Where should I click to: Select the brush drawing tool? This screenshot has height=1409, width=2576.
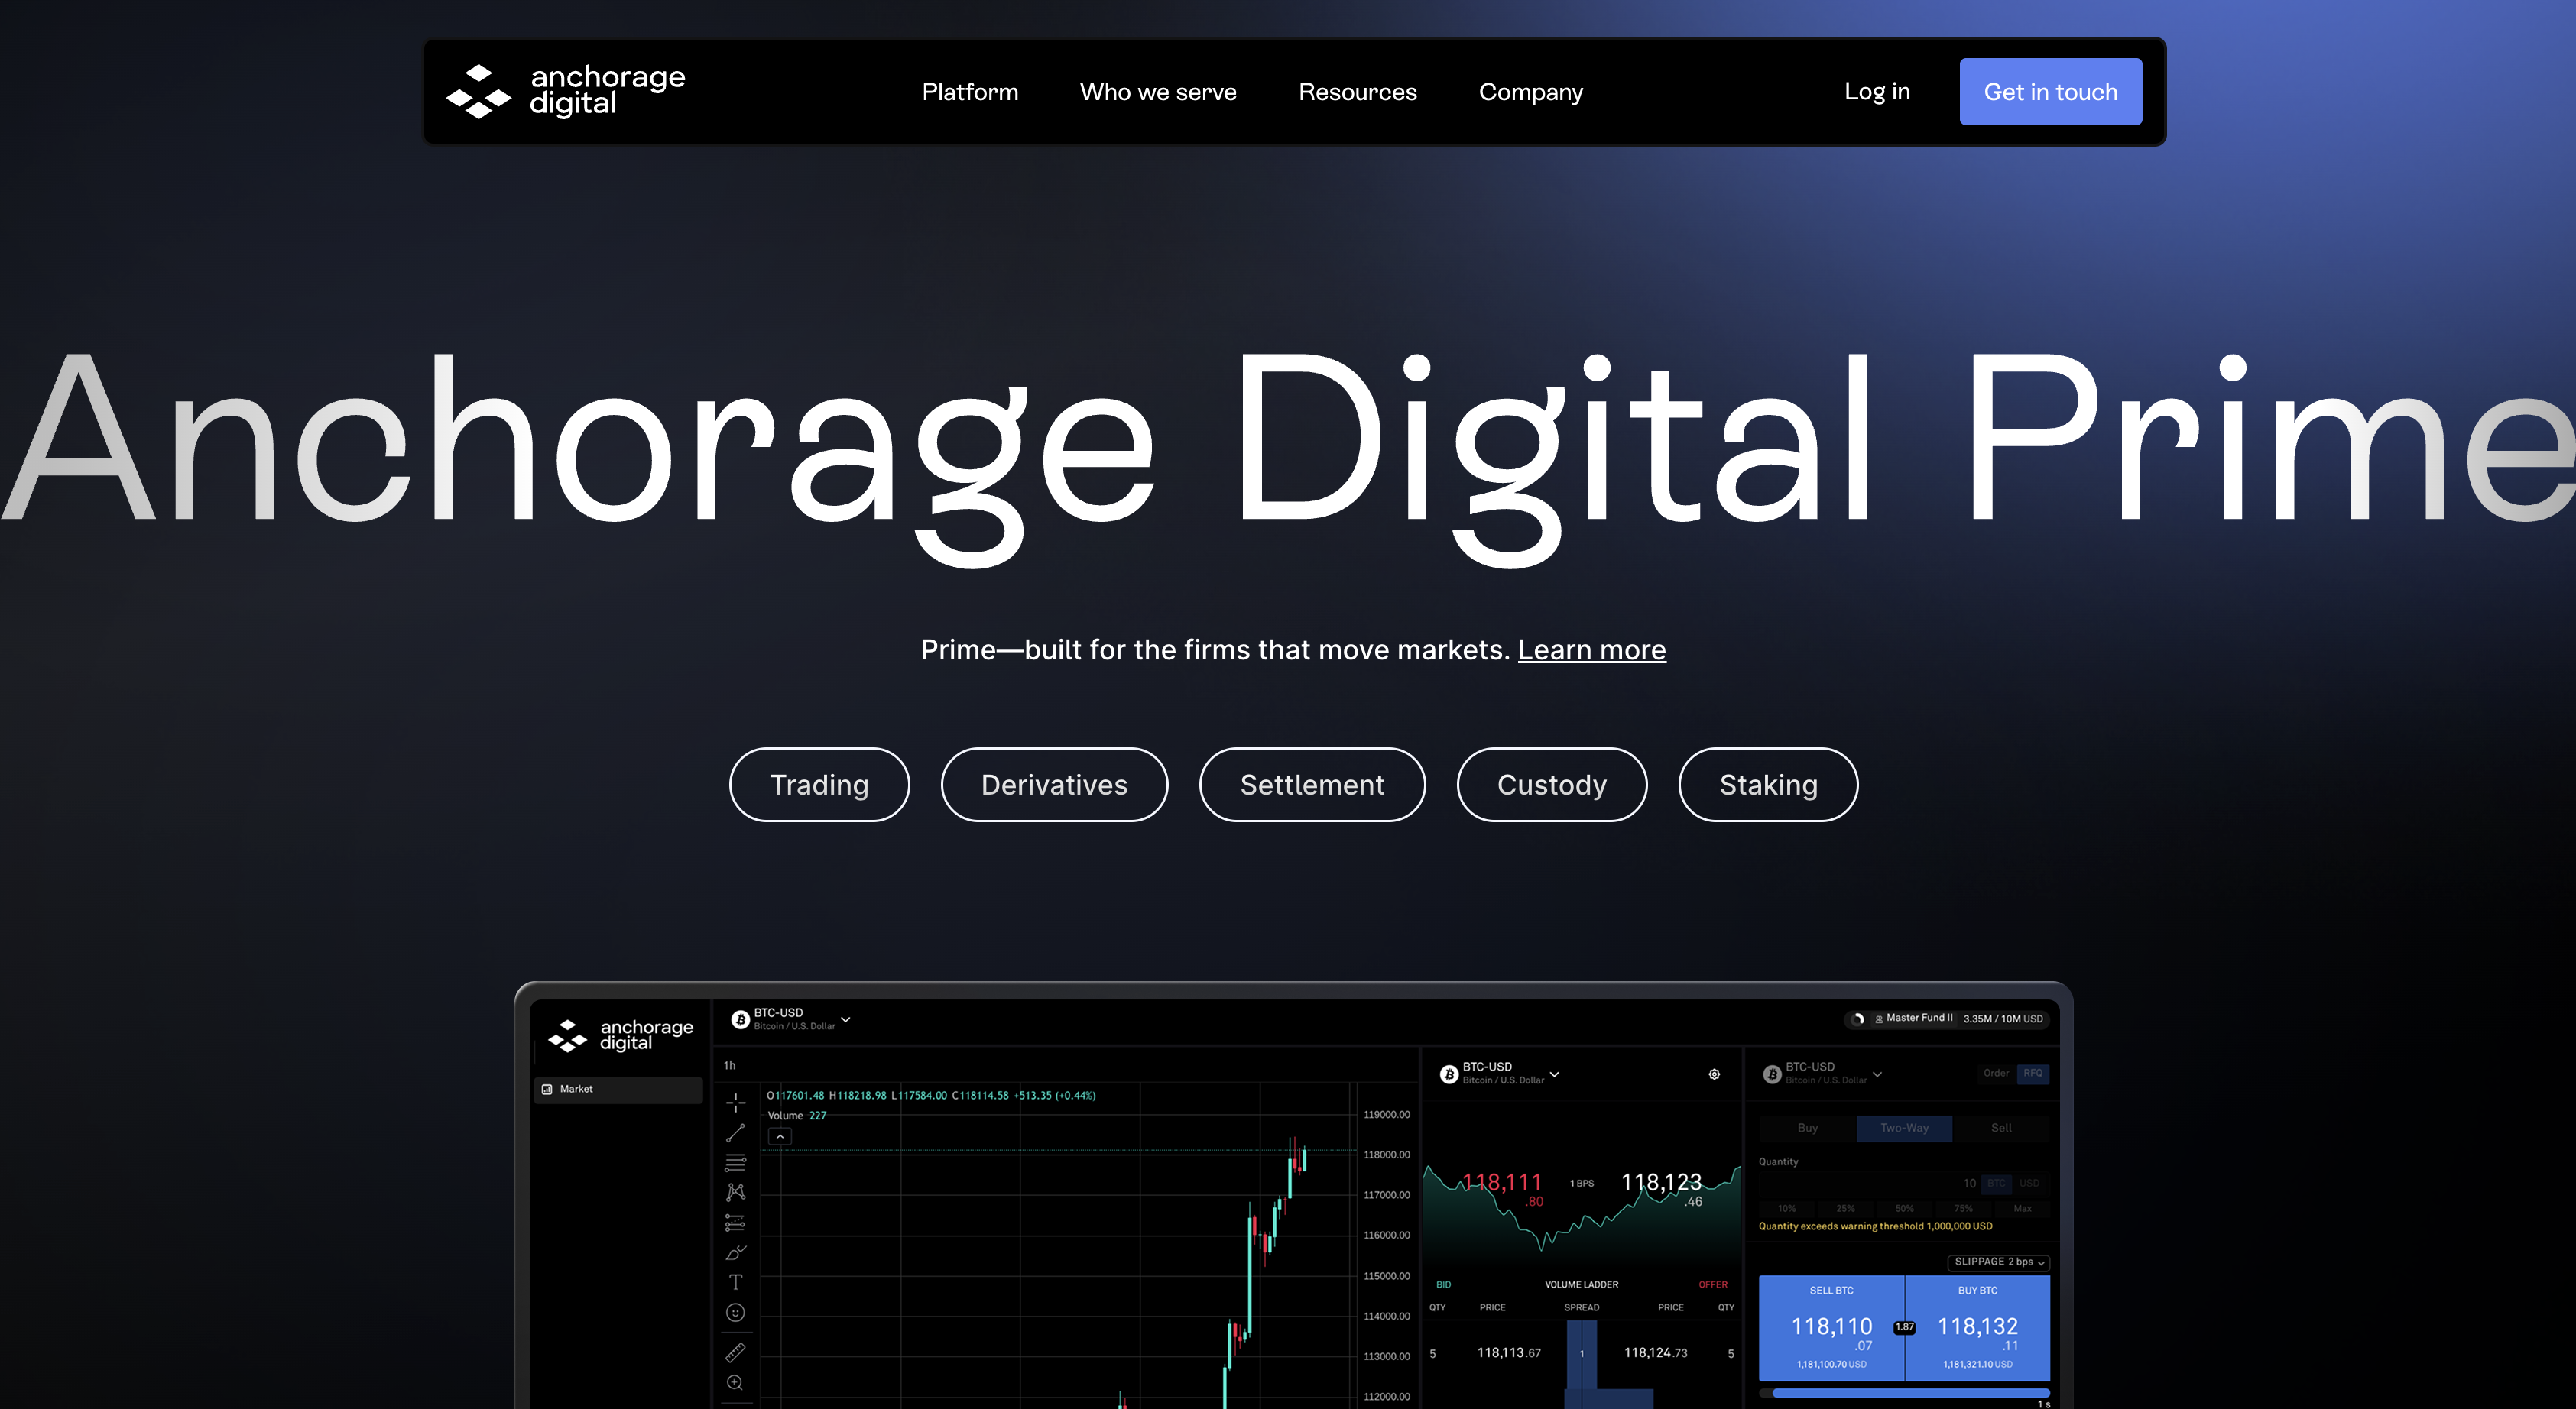click(735, 1253)
